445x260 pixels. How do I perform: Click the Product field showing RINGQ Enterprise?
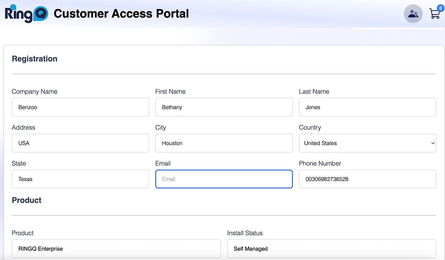pyautogui.click(x=116, y=249)
